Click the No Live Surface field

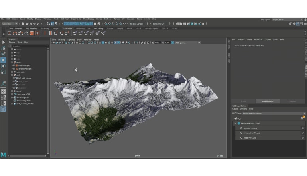(x=138, y=24)
